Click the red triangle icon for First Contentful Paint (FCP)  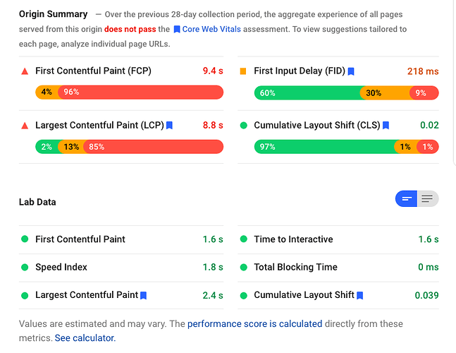tap(25, 71)
